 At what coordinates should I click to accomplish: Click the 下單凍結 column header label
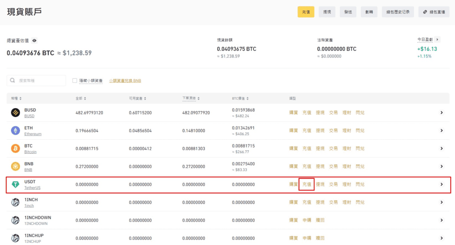tap(189, 98)
